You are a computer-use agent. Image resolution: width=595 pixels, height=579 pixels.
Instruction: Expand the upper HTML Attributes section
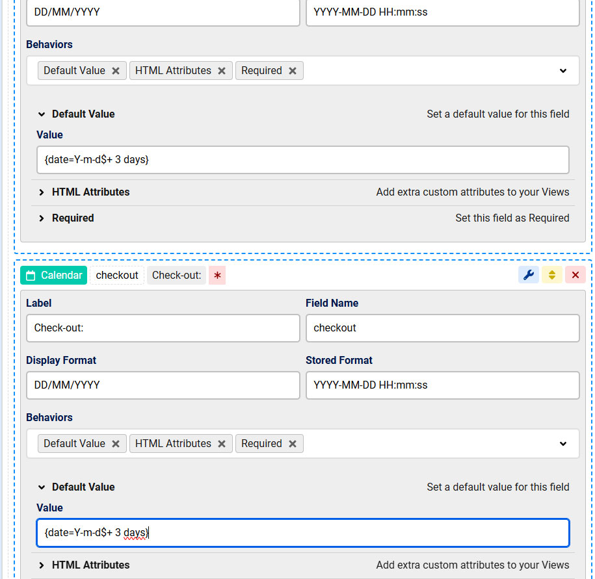pos(42,192)
